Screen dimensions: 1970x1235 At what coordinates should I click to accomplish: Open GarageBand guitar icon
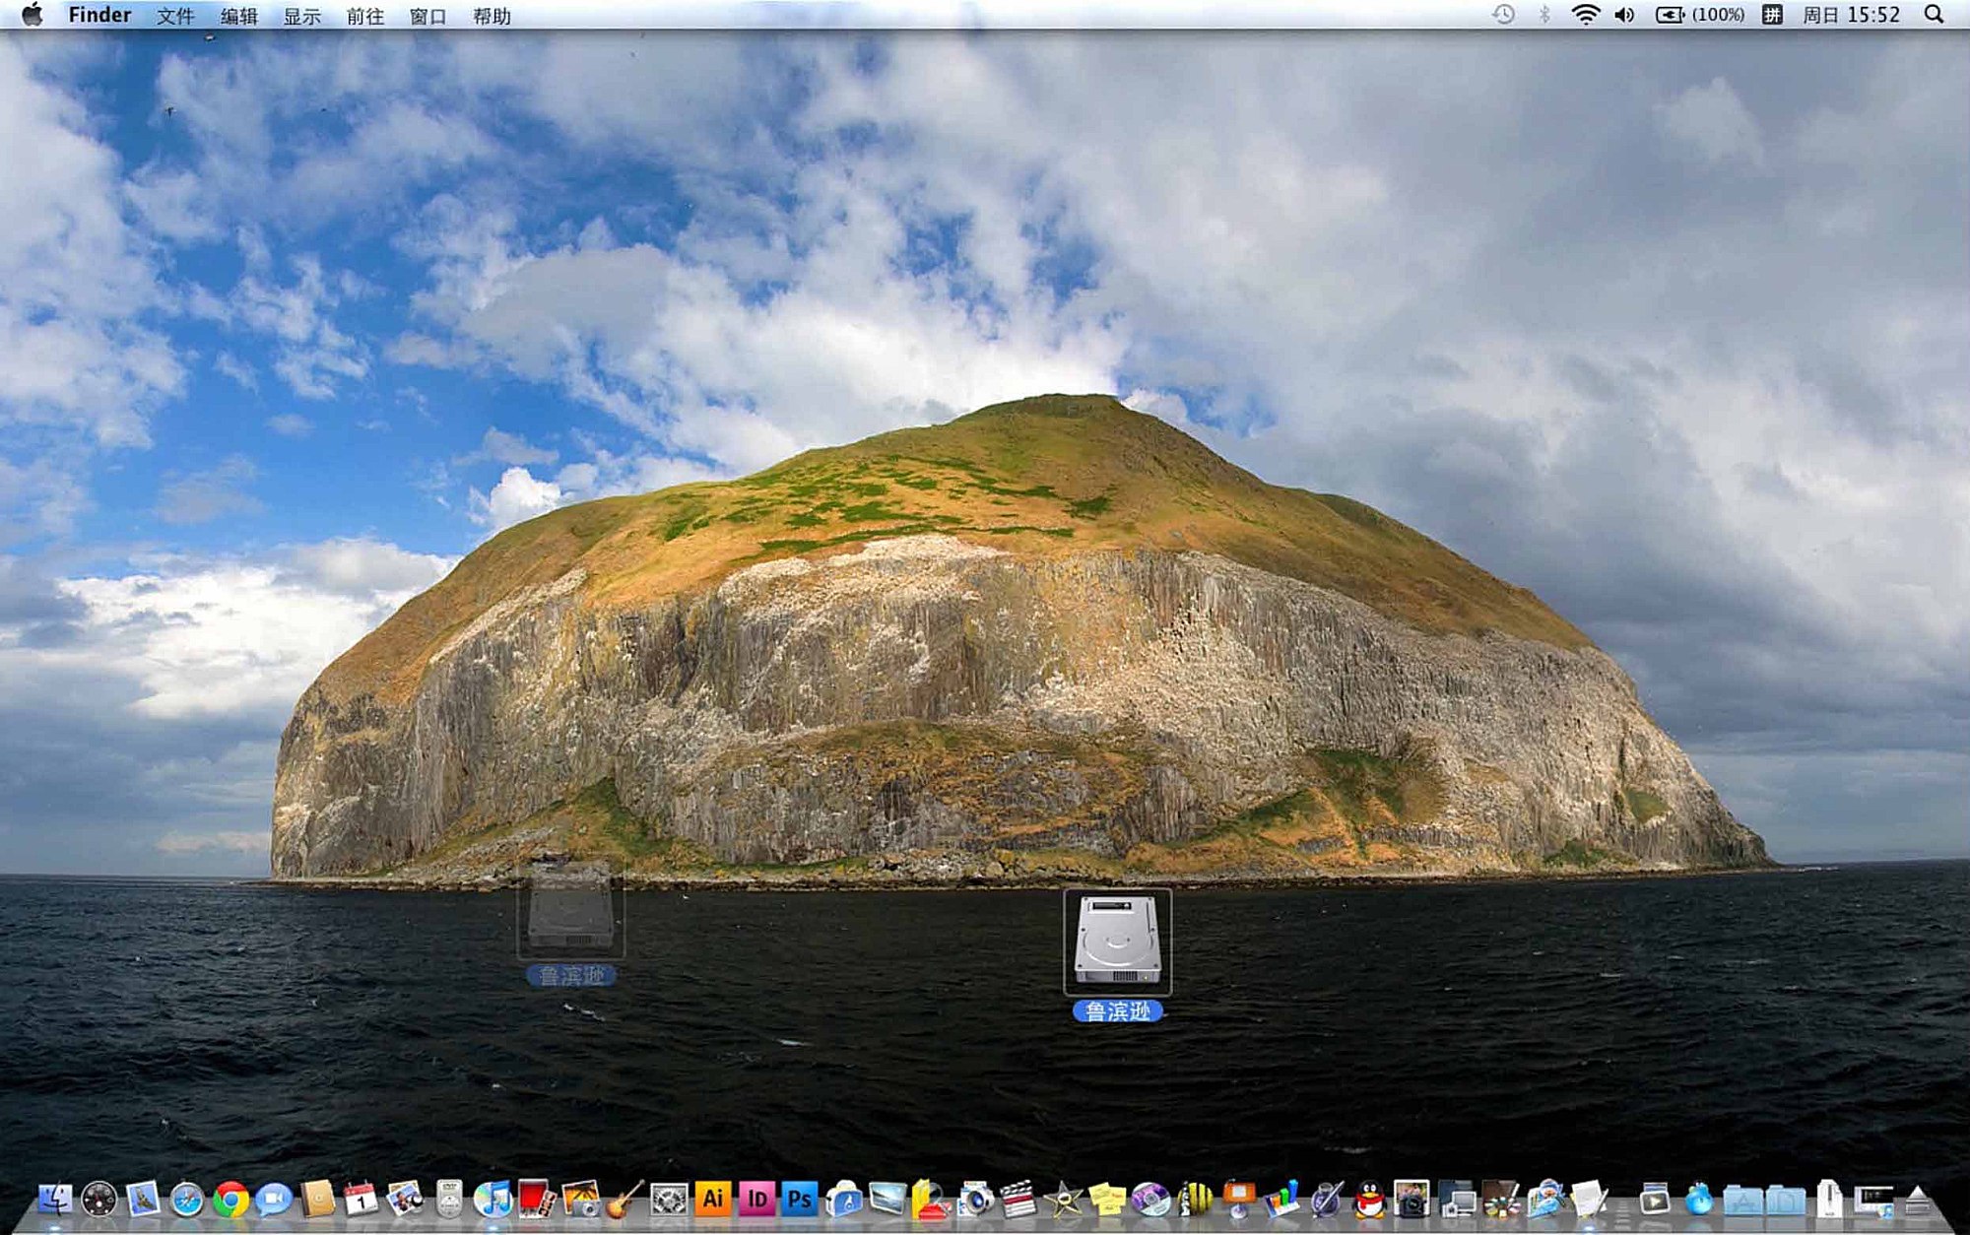coord(624,1200)
